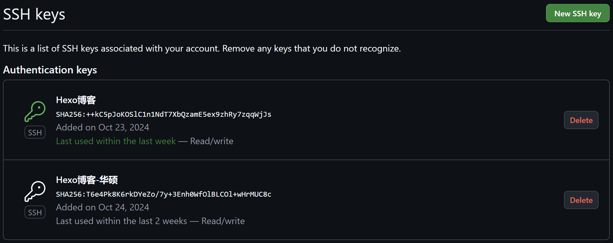Screen dimensions: 613x243
Task: Click the "Added on Oct 24, 2024" text
Action: coord(102,207)
